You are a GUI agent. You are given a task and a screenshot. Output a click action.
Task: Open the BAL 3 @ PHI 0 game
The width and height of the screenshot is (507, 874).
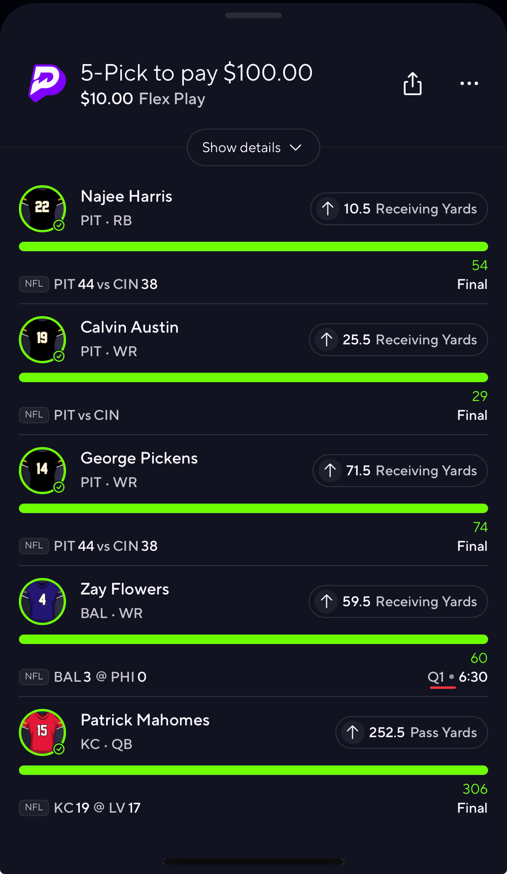pos(100,677)
